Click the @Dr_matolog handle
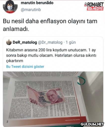Viewport: 105px width, 127px height. click(50, 42)
